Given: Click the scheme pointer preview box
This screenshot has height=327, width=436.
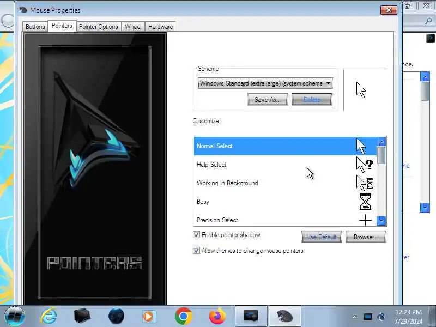Looking at the screenshot, I should coord(365,90).
